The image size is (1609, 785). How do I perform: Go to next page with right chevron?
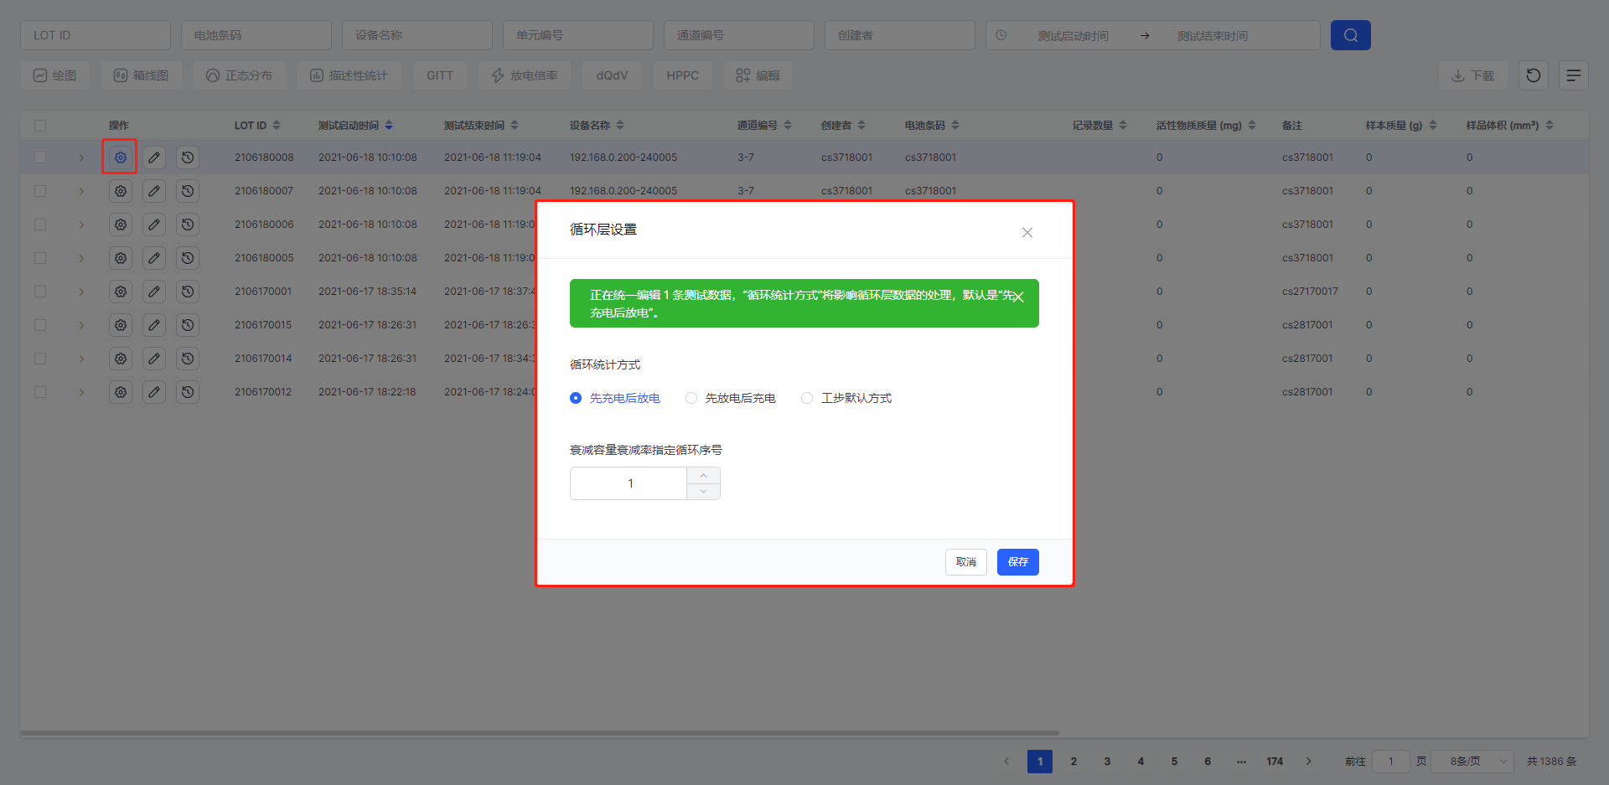coord(1308,762)
